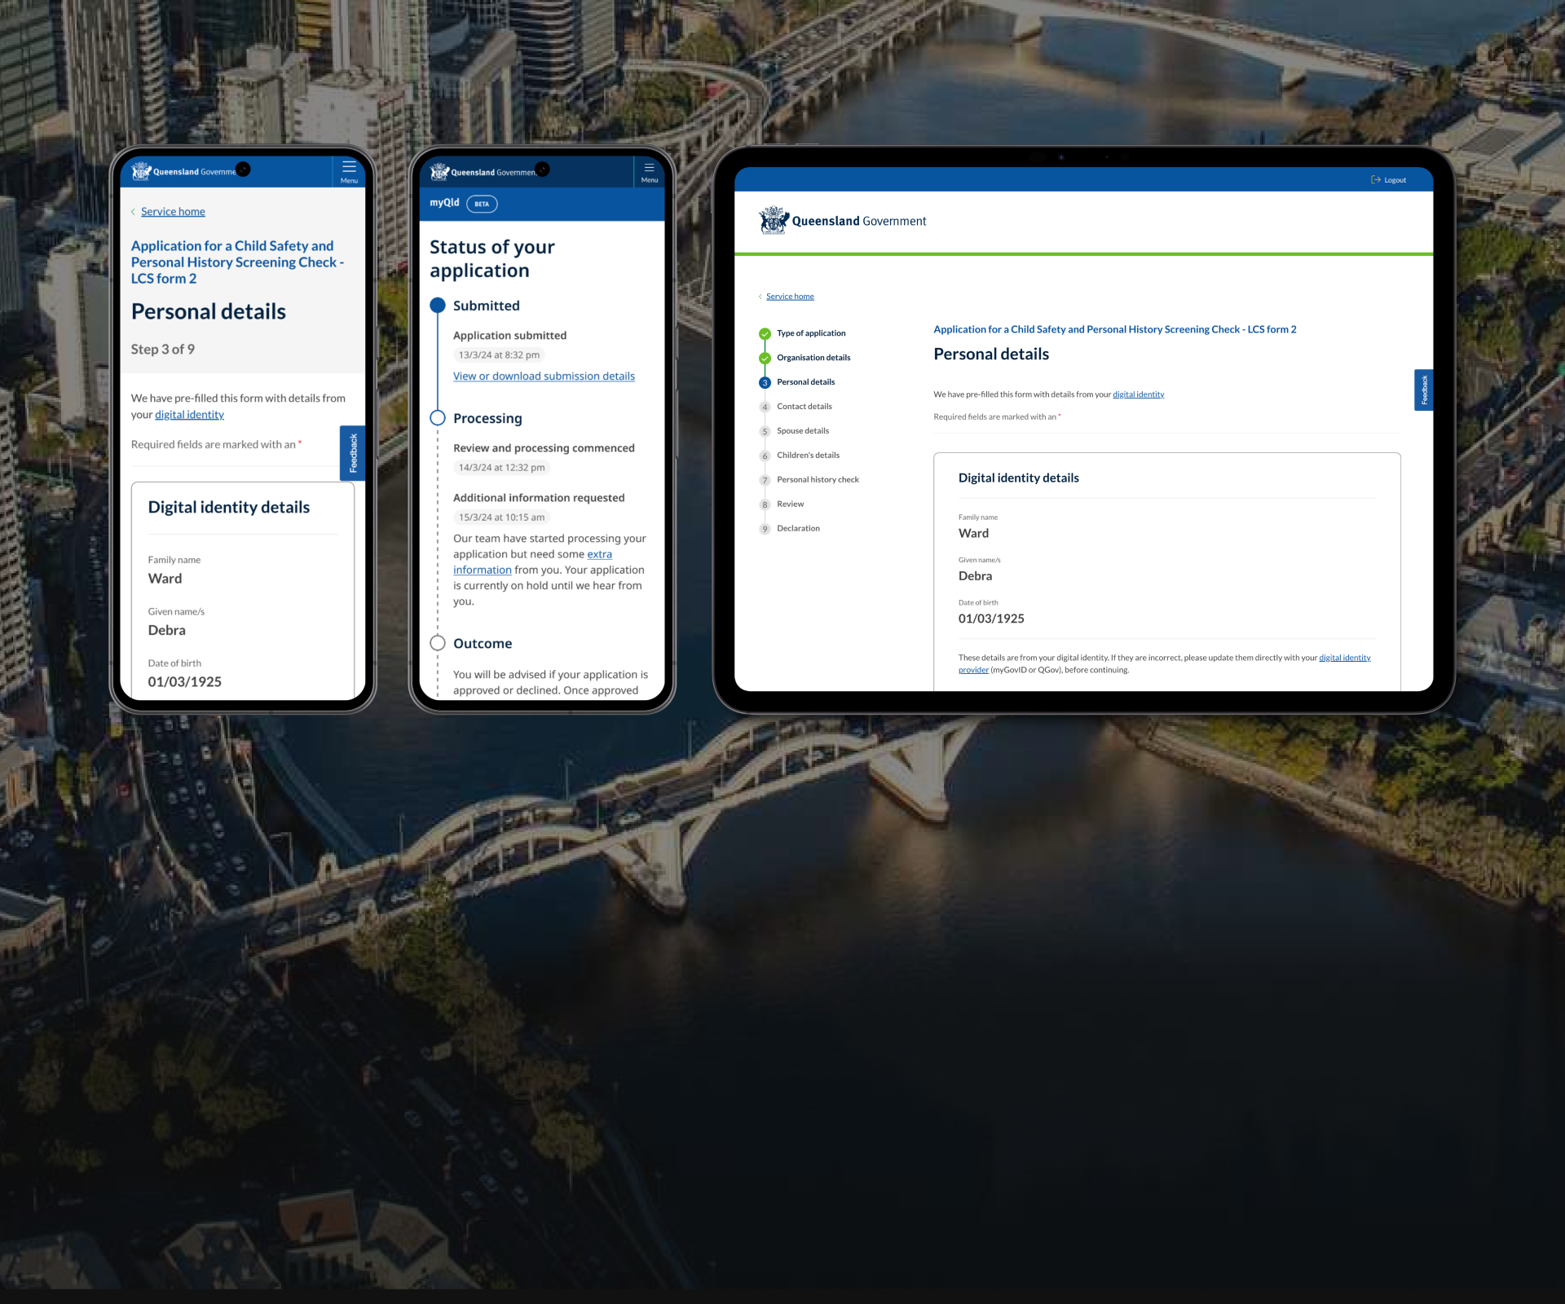Image resolution: width=1565 pixels, height=1304 pixels.
Task: Select the Submitted status marker
Action: tap(438, 306)
